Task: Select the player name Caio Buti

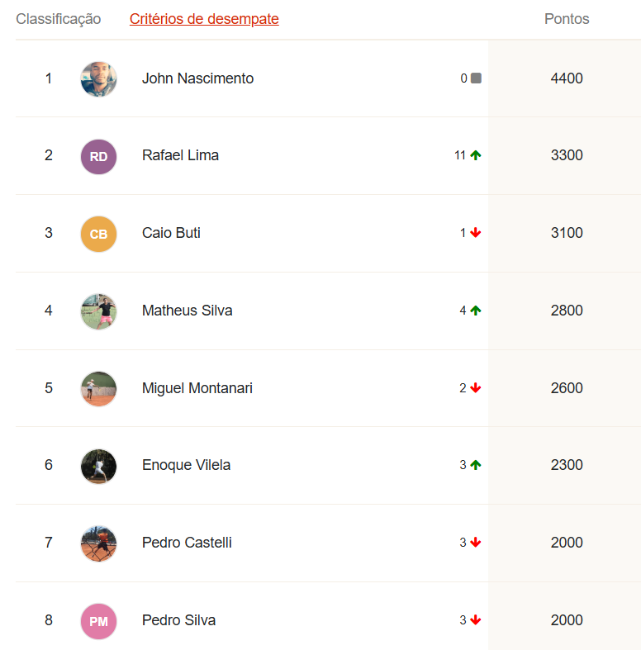Action: [171, 233]
